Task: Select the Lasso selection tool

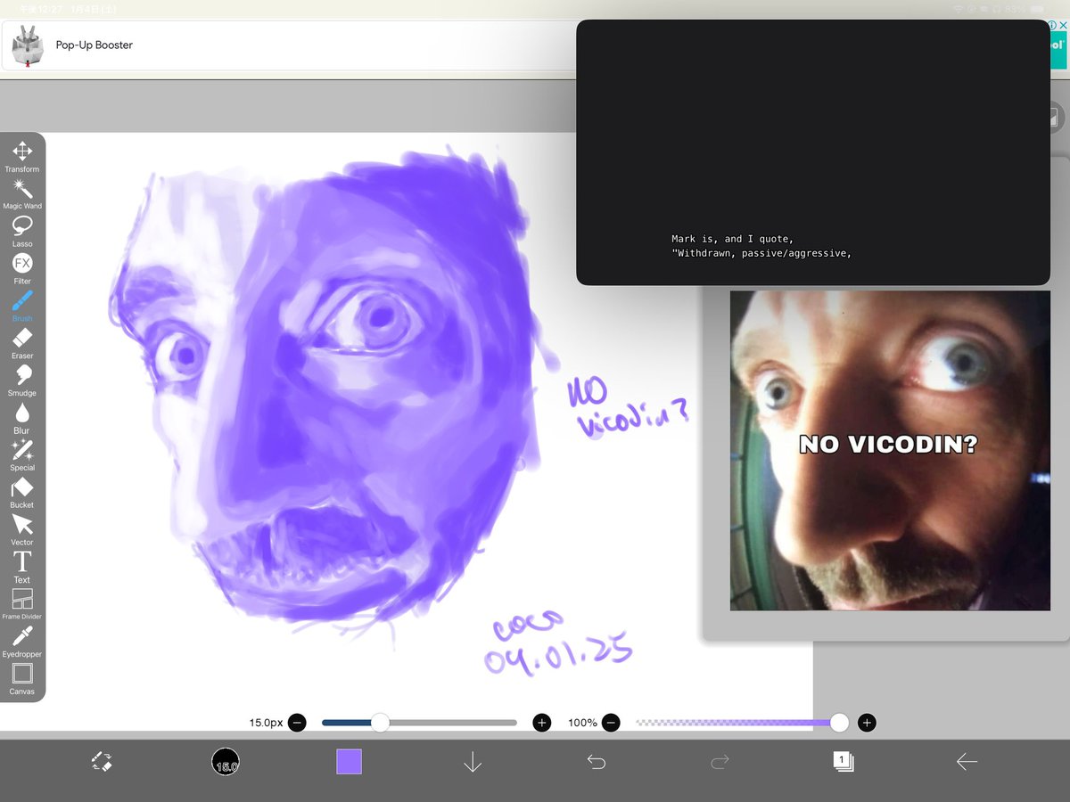Action: click(21, 226)
